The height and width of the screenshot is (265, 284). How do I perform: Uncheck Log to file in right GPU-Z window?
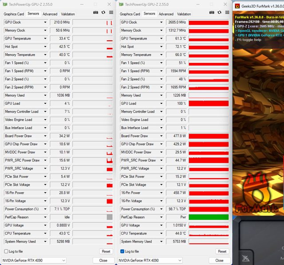pos(122,251)
